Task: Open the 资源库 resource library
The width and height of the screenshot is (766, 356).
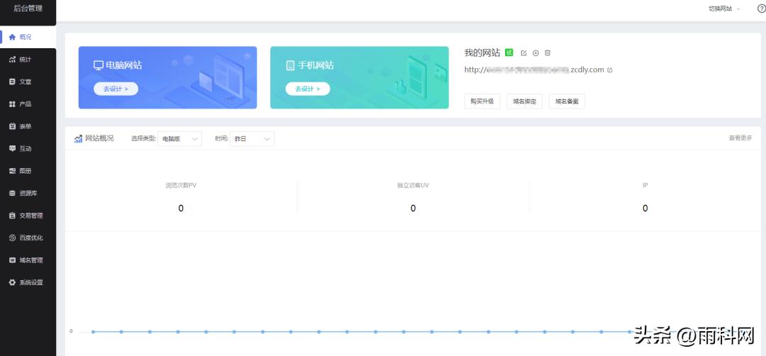Action: [28, 193]
